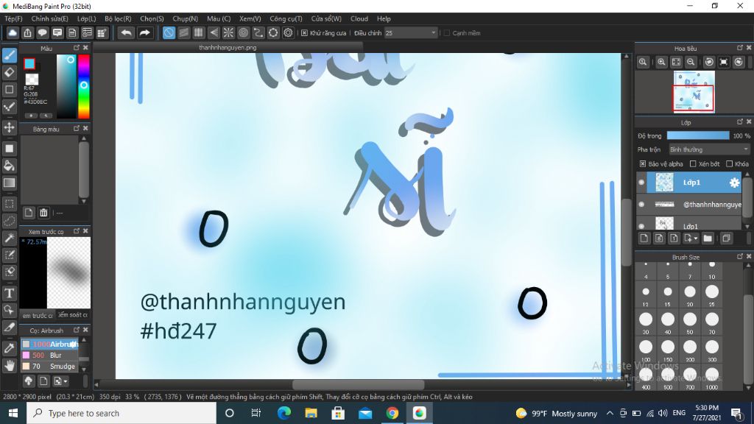Click the Redo arrow
The width and height of the screenshot is (754, 424).
[x=144, y=32]
